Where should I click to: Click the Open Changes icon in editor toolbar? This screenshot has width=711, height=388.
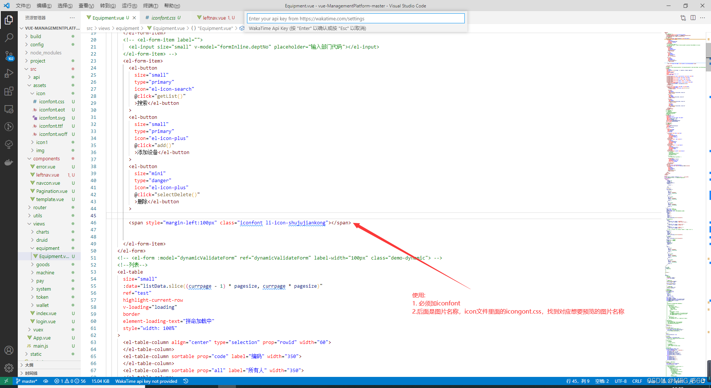pos(683,18)
